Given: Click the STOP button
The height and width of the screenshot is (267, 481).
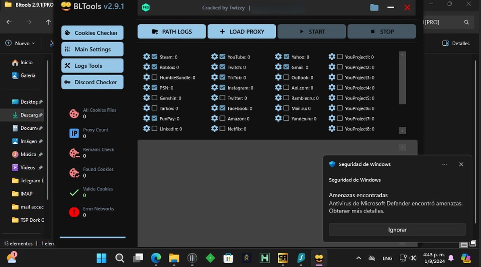Looking at the screenshot, I should click(x=382, y=32).
